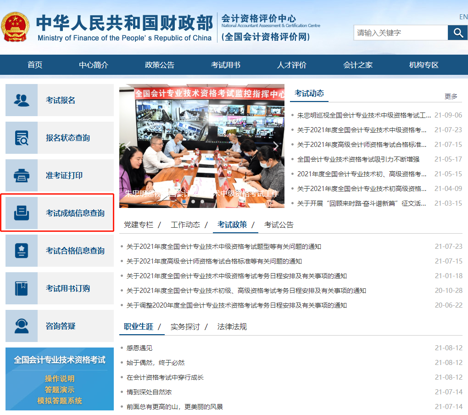Click the 考试用书订购 book icon
Viewport: 468px width, 415px height.
(22, 288)
